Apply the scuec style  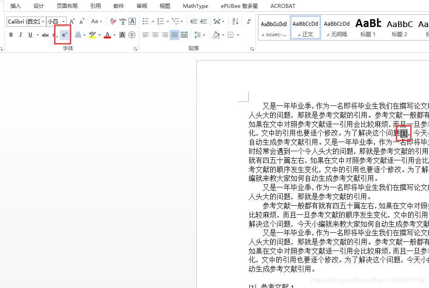point(274,27)
